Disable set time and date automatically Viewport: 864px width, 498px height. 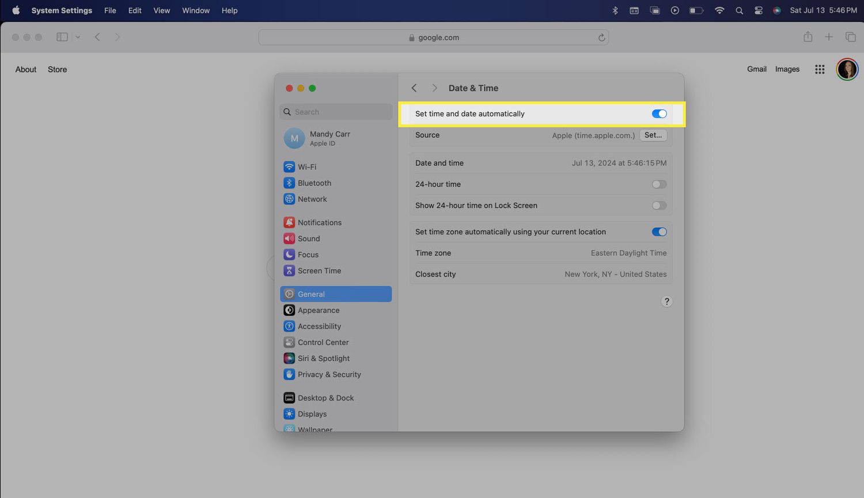coord(659,114)
